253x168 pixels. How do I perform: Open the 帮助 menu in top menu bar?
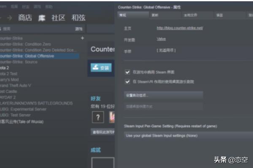pyautogui.click(x=49, y=7)
